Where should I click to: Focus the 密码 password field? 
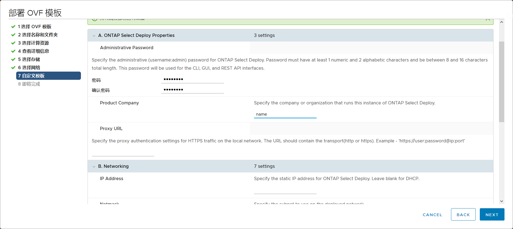click(193, 80)
